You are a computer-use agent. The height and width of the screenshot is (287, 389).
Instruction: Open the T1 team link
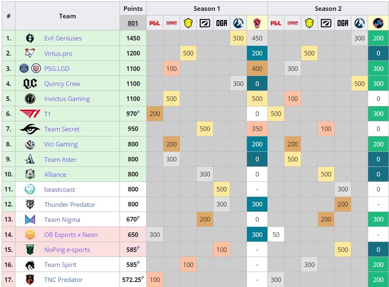pyautogui.click(x=47, y=114)
